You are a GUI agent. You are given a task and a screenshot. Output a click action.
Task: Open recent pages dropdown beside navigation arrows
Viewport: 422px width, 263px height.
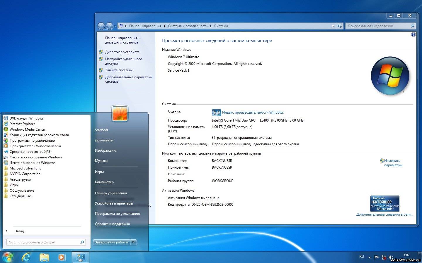click(x=115, y=26)
